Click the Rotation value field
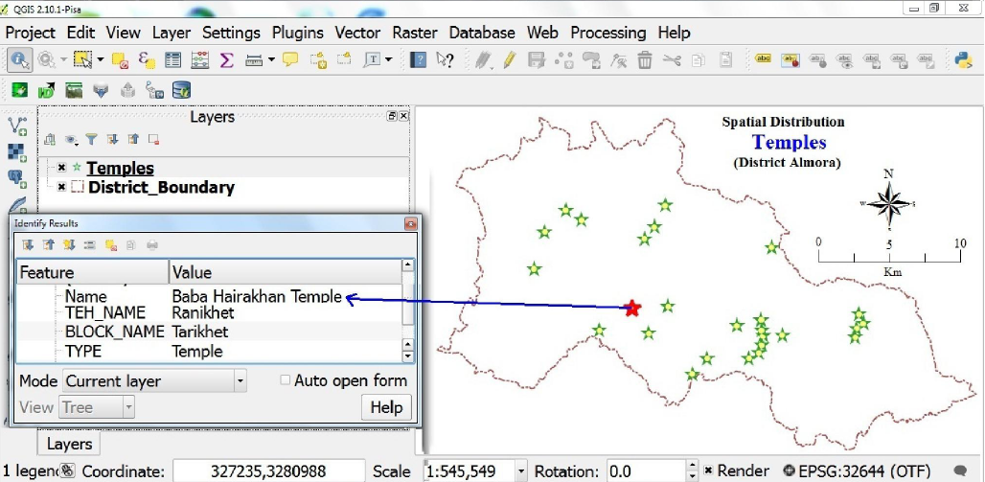The image size is (985, 482). coord(647,471)
